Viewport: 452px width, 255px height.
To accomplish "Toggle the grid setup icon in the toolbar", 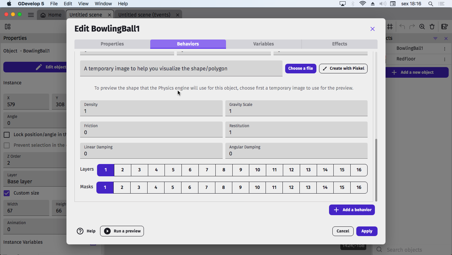I will [390, 26].
